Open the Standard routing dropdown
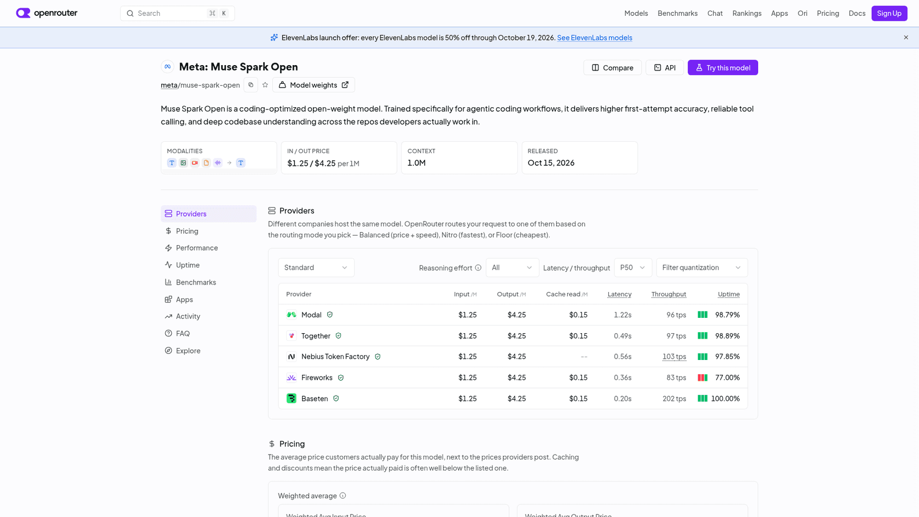Screen dimensions: 919x517 (x=316, y=268)
